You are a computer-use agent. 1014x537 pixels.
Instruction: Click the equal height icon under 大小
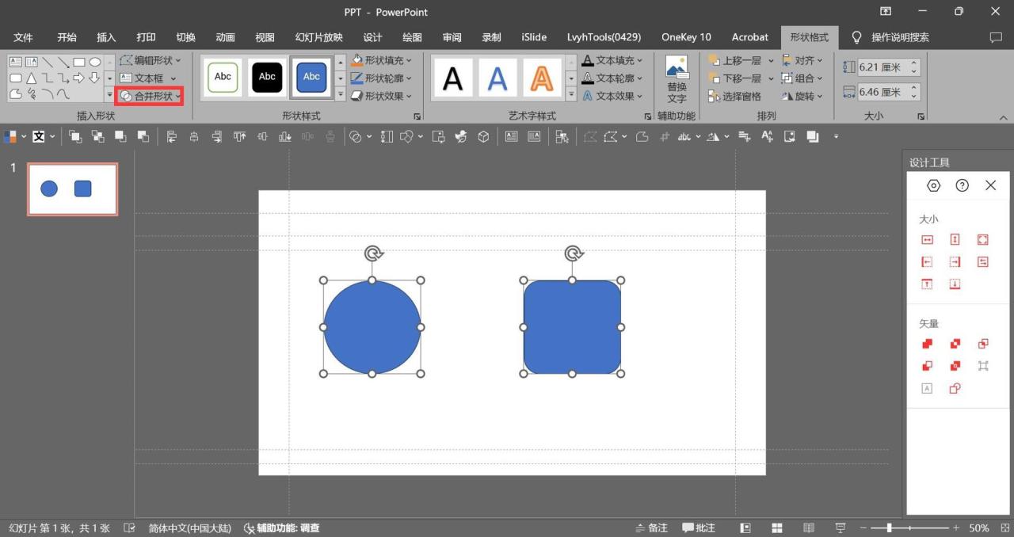click(955, 240)
